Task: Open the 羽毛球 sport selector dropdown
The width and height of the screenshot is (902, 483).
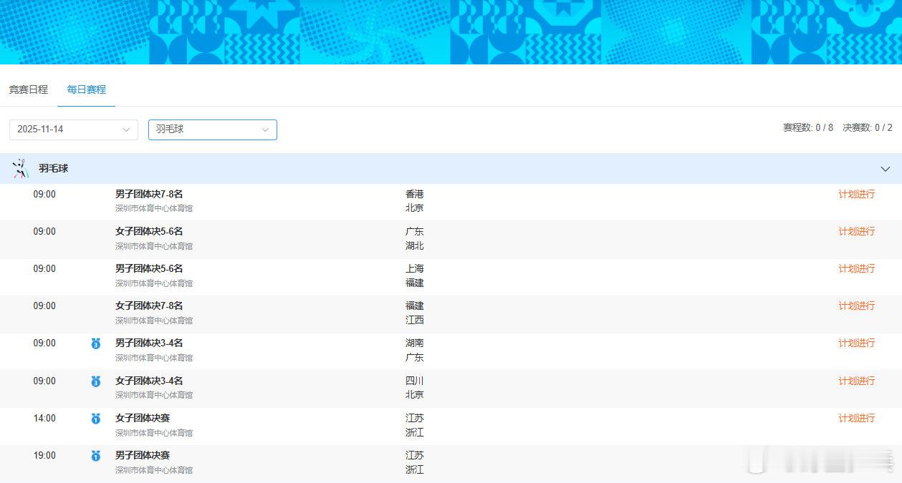Action: click(213, 130)
